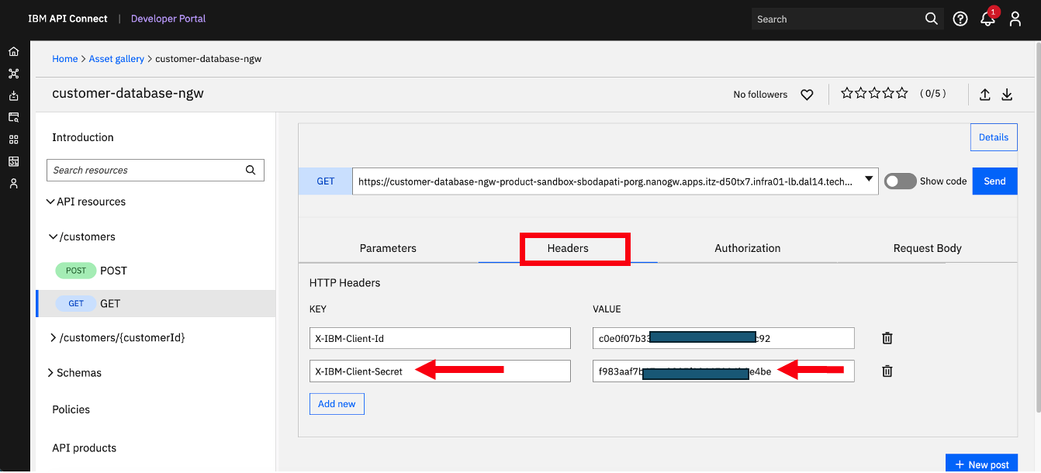Open Developer Portal header link

click(x=168, y=19)
